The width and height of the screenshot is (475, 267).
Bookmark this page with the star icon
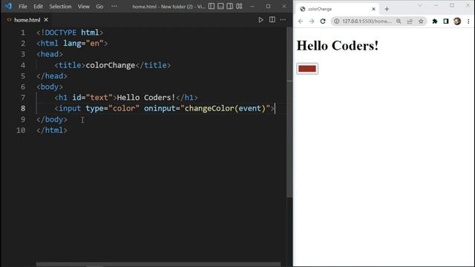pyautogui.click(x=421, y=22)
